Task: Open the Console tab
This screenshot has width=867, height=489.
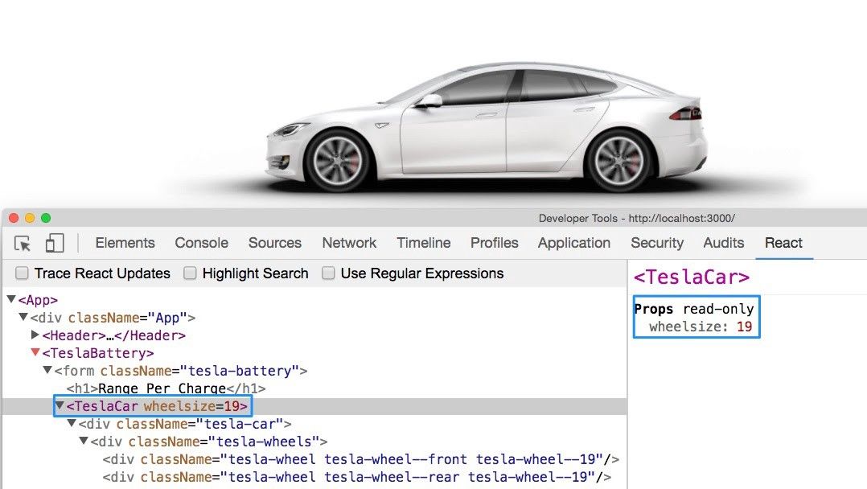Action: coord(202,243)
